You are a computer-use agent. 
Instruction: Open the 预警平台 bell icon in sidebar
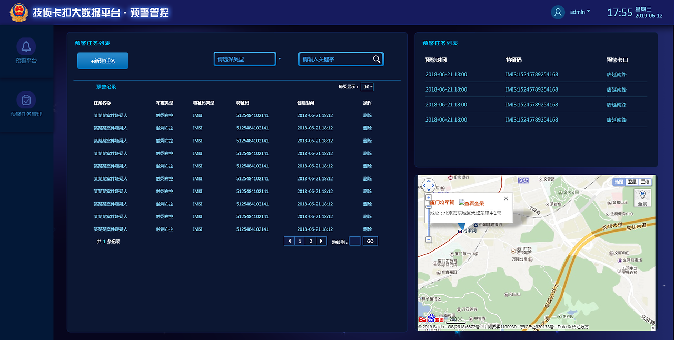click(26, 46)
